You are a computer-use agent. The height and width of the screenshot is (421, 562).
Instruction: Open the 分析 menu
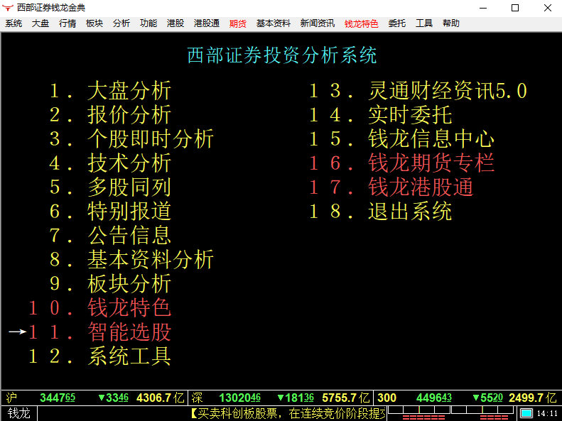(x=121, y=23)
